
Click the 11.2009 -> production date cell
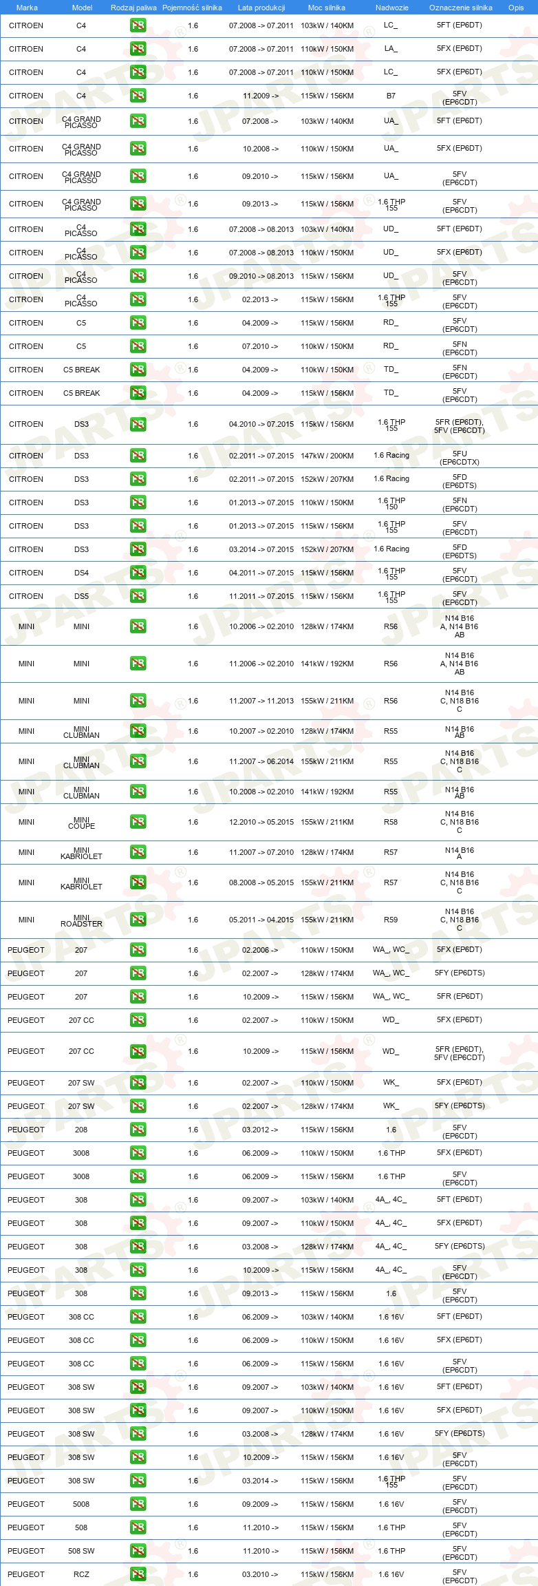pos(261,96)
